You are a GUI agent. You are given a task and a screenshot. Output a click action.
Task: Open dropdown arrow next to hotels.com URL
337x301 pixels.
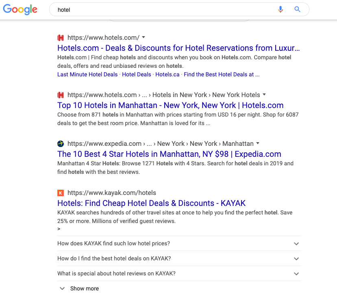click(x=143, y=37)
